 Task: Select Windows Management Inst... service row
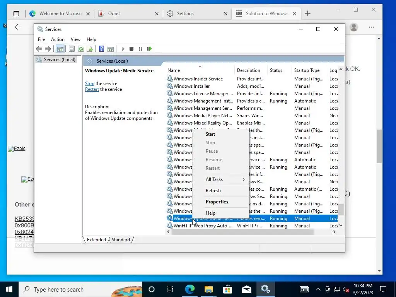point(252,101)
